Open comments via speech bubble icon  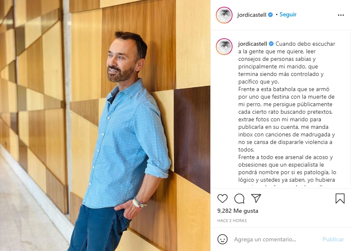(x=239, y=199)
